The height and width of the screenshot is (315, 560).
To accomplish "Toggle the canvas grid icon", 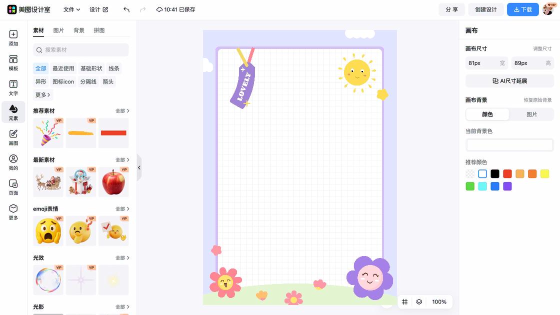I will click(405, 301).
